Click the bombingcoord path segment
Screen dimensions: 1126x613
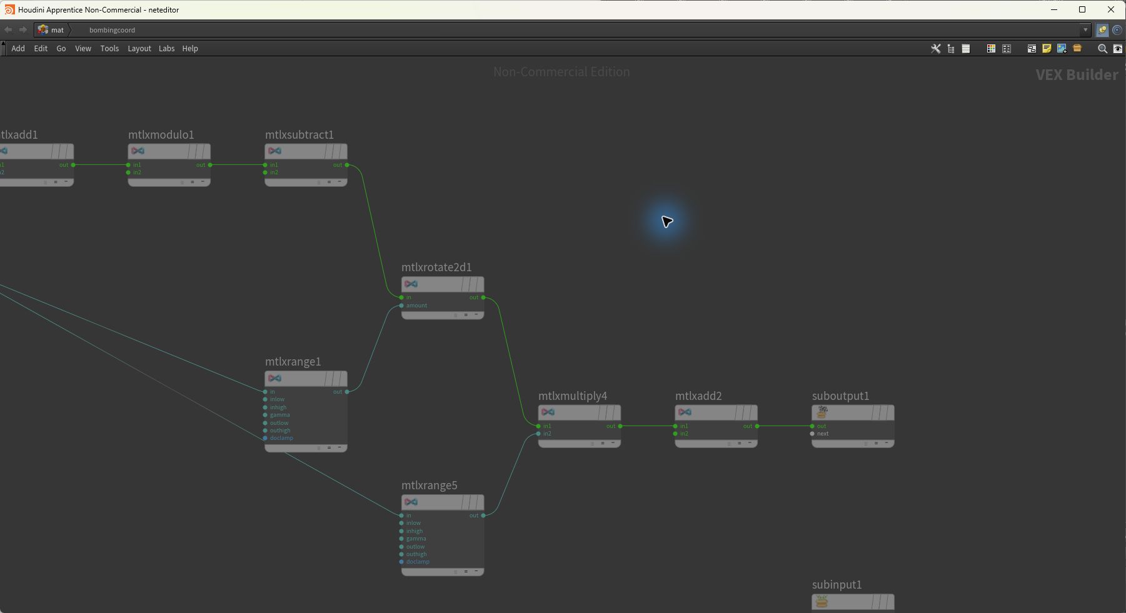click(x=112, y=30)
